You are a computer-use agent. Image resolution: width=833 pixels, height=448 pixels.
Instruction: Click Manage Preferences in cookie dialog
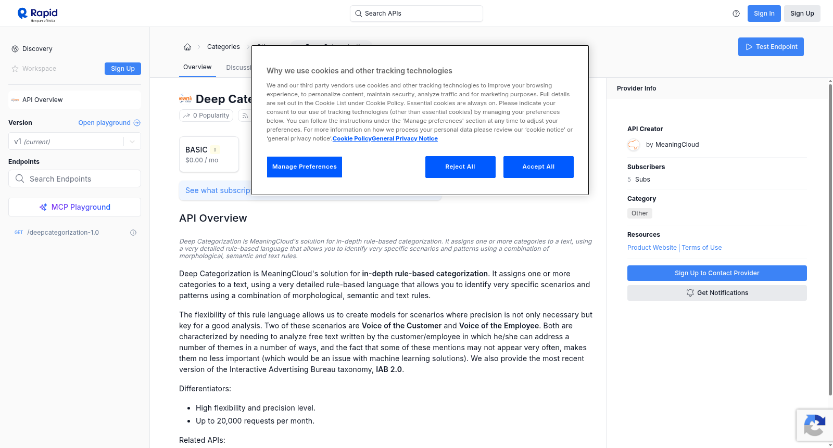tap(305, 167)
